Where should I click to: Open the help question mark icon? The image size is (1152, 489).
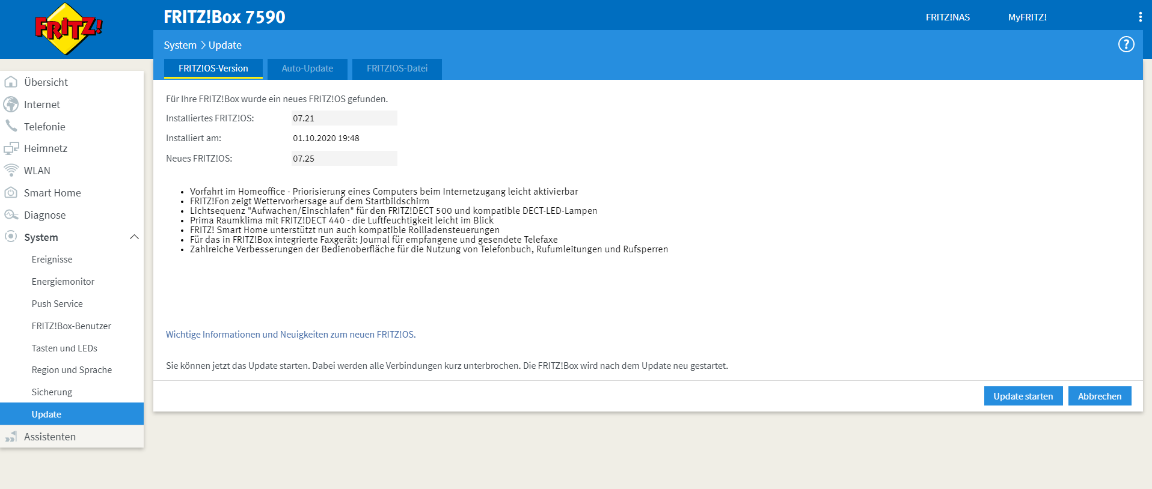(x=1126, y=44)
